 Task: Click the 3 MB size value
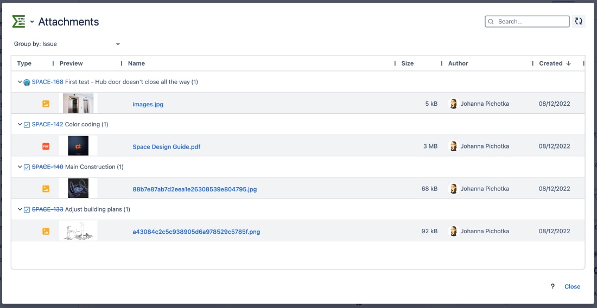click(x=430, y=146)
